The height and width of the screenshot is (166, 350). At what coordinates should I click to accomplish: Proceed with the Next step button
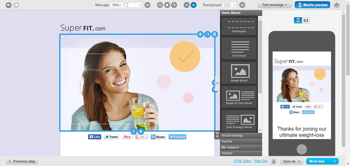click(x=322, y=161)
